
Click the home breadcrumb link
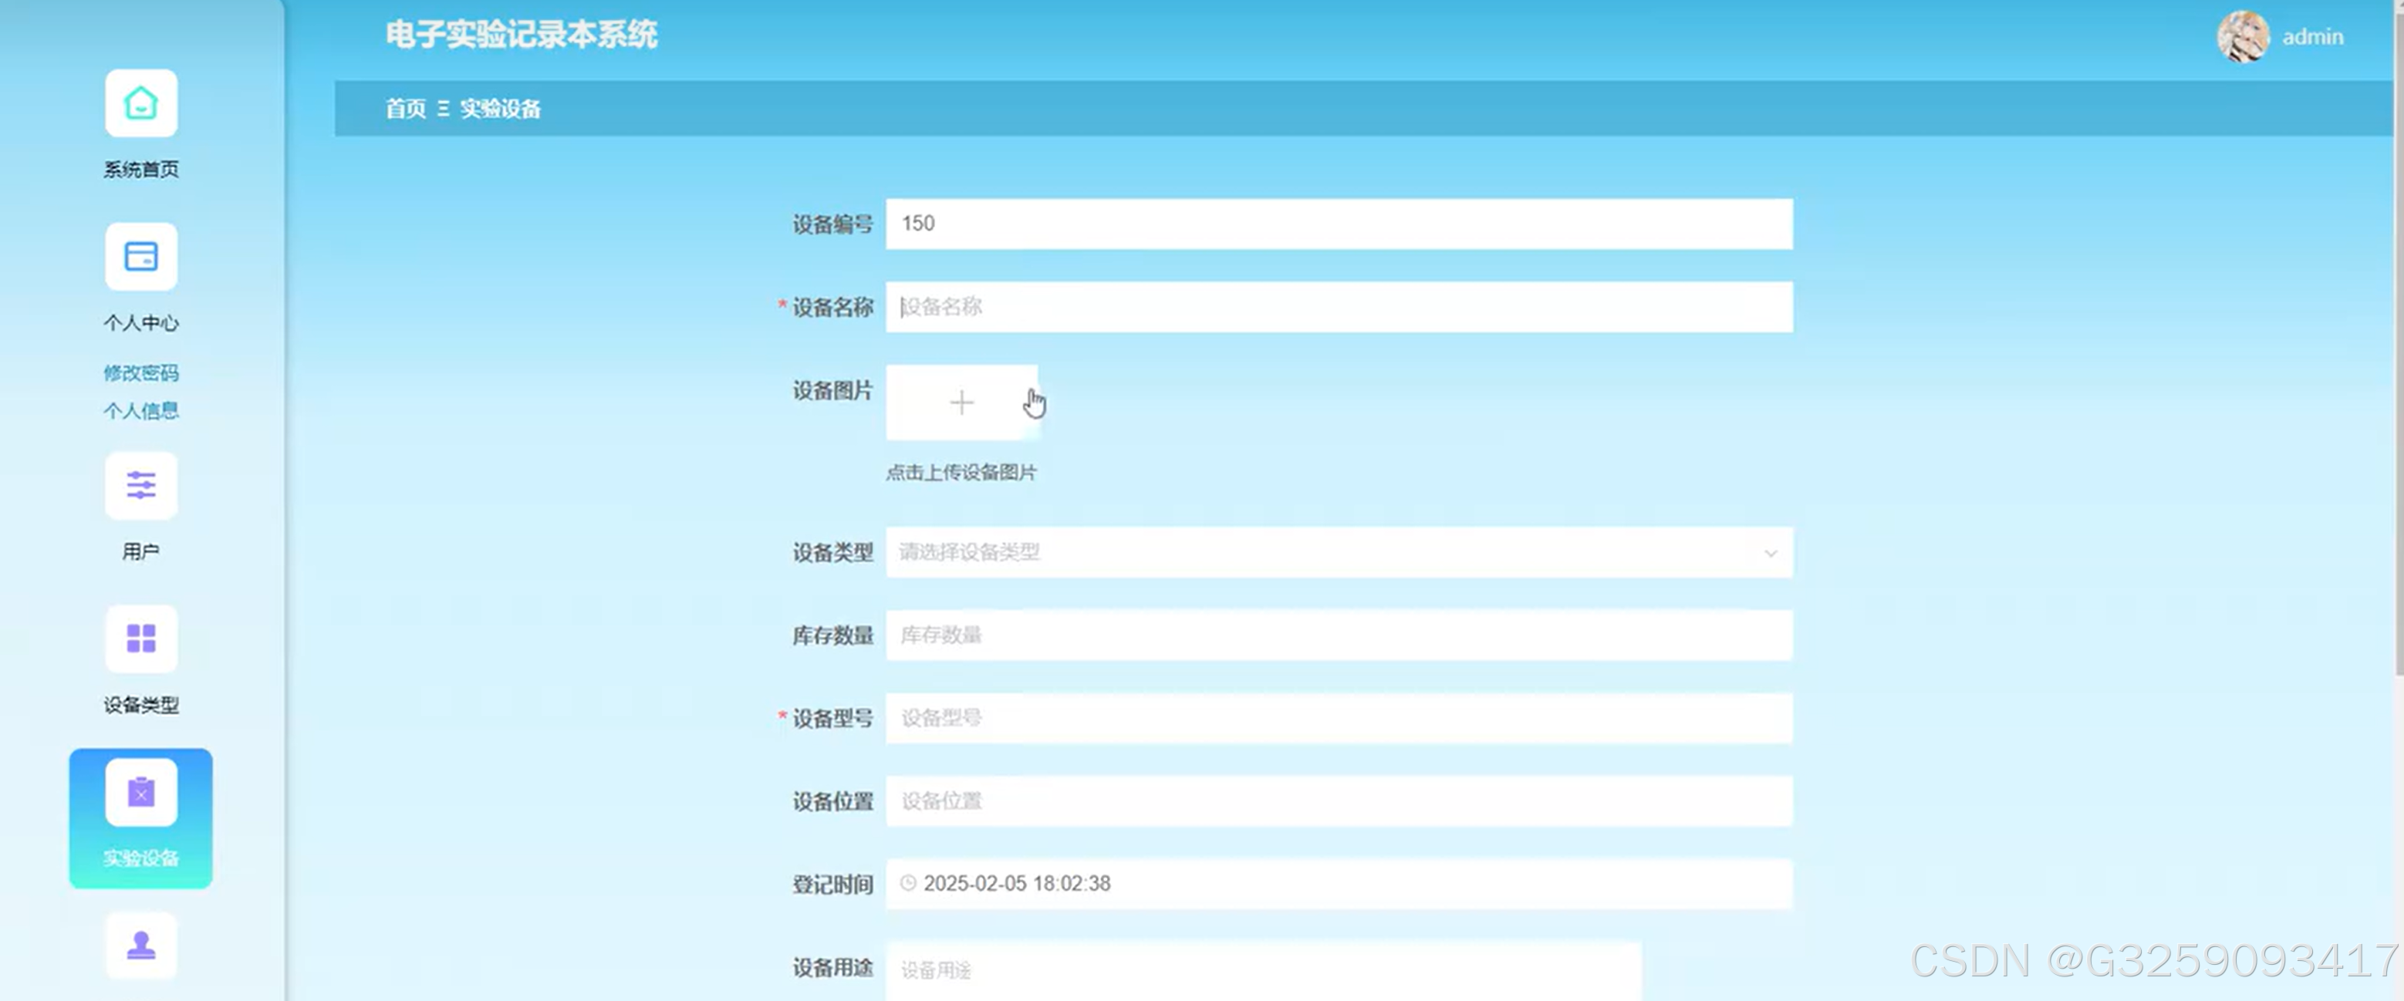click(406, 110)
